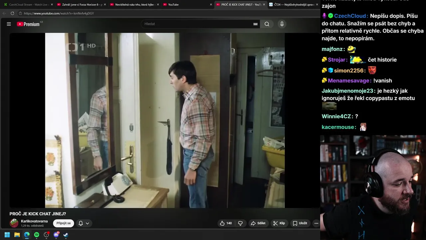Reload the page

(x=12, y=13)
